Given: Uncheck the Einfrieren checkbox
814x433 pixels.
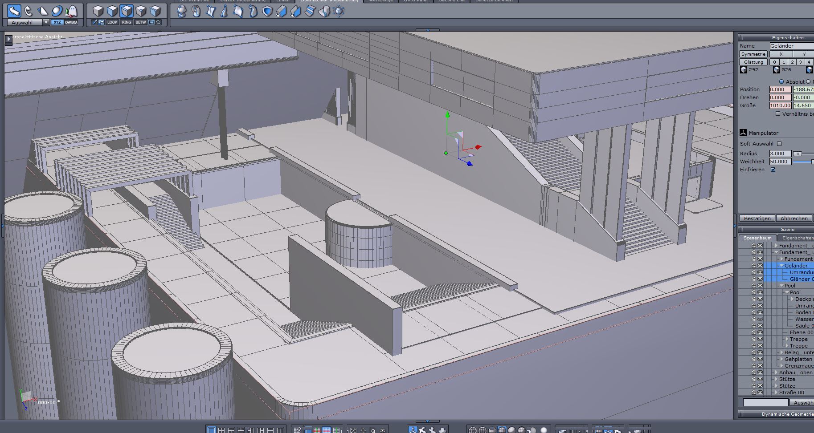Looking at the screenshot, I should tap(773, 170).
